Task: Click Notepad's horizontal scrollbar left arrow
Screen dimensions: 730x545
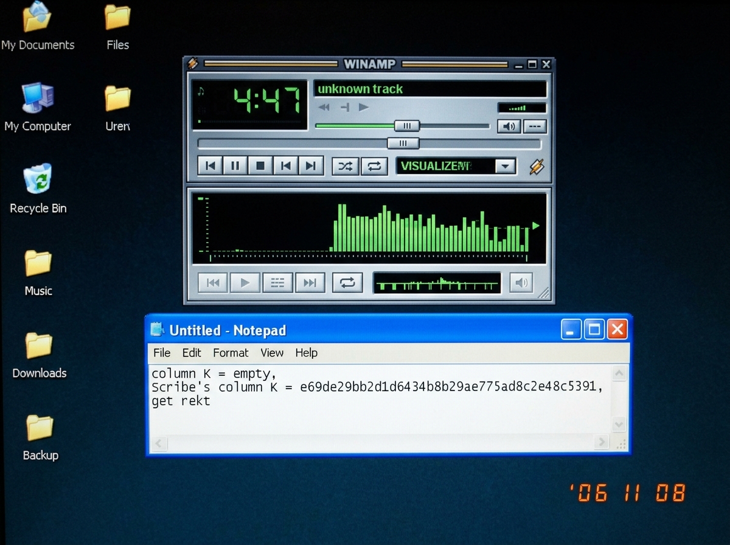Action: [x=159, y=443]
